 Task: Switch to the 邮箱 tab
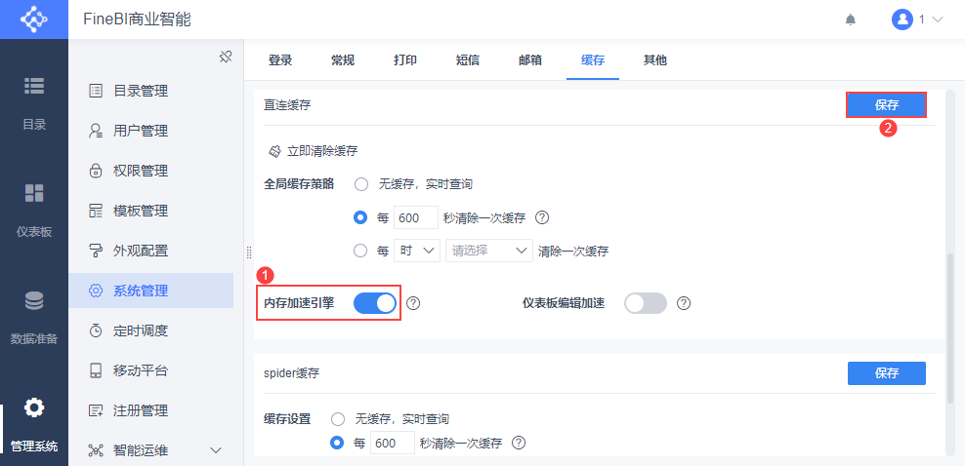(530, 60)
